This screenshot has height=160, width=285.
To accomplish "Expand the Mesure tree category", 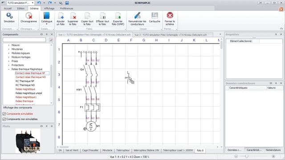I will [9, 45].
